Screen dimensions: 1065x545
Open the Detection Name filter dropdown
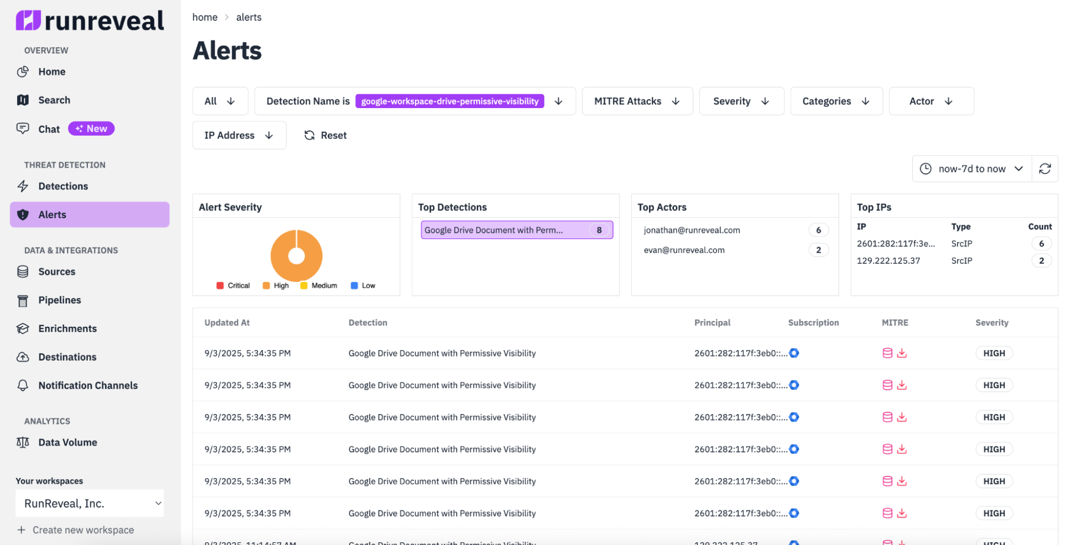click(x=415, y=101)
